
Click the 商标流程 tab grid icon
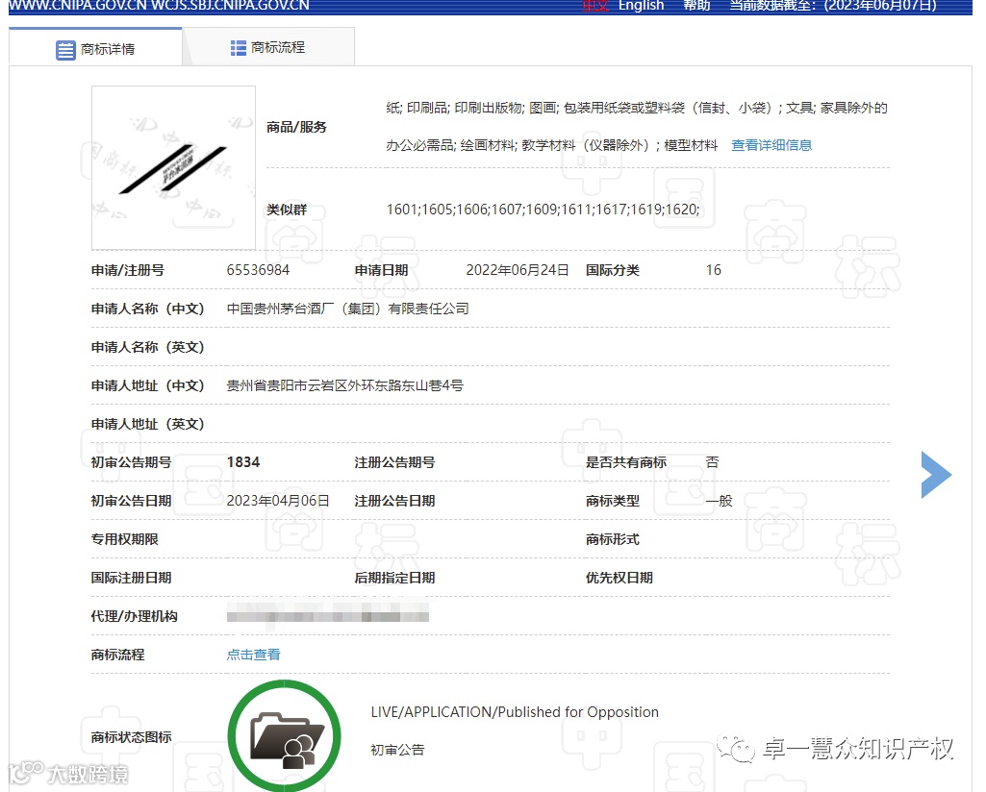[x=239, y=48]
